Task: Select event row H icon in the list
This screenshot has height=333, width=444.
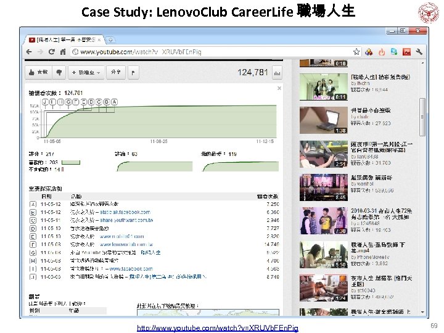Action: (33, 260)
